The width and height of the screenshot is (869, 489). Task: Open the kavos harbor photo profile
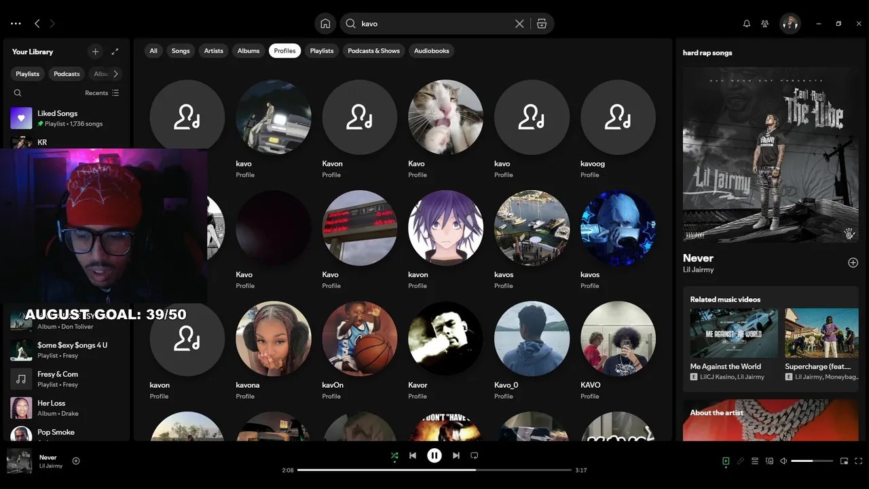tap(532, 240)
